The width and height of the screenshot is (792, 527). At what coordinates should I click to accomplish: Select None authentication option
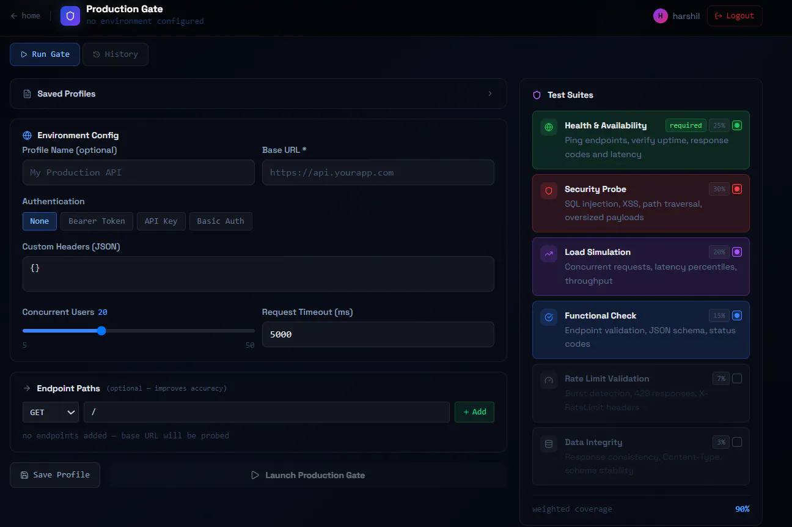40,221
